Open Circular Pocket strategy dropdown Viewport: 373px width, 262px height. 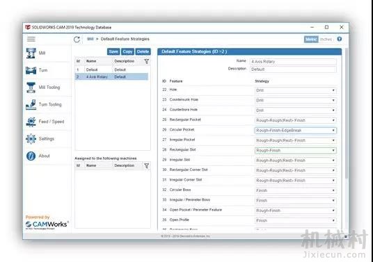pos(296,131)
